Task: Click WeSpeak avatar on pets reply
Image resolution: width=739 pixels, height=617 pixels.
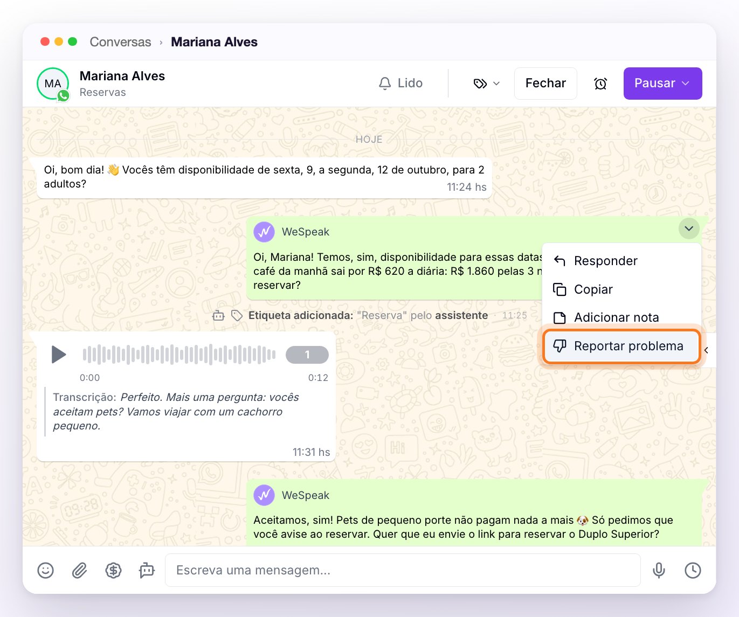Action: (x=264, y=495)
